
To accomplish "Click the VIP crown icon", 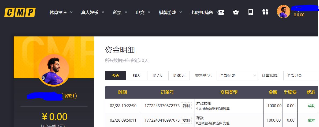I will point(236,12).
